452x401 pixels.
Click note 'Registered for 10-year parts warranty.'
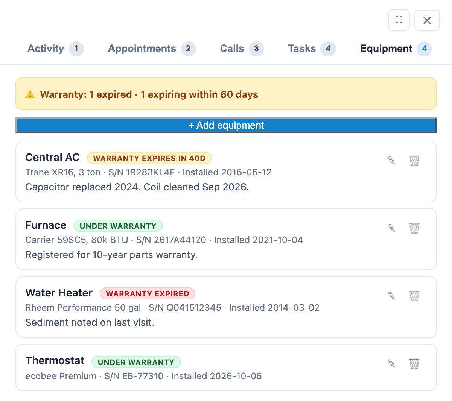click(111, 255)
